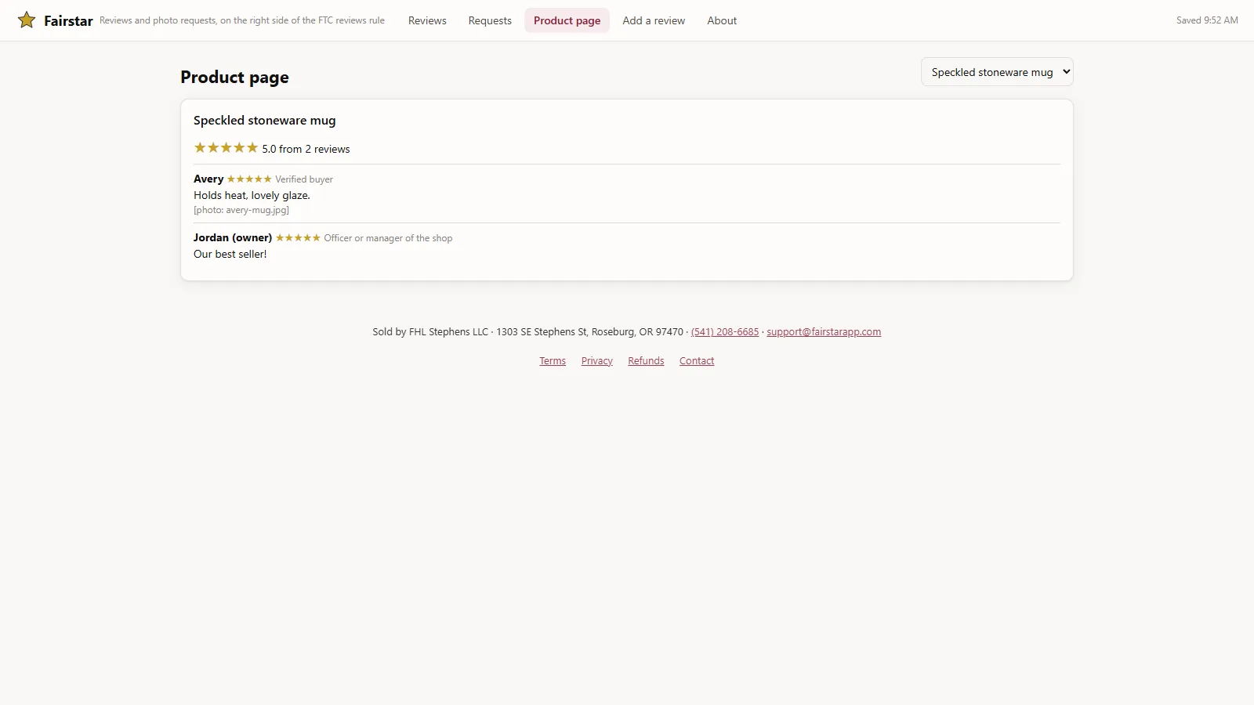The image size is (1254, 705).
Task: Click the avery-mug.jpg photo reference
Action: point(241,210)
